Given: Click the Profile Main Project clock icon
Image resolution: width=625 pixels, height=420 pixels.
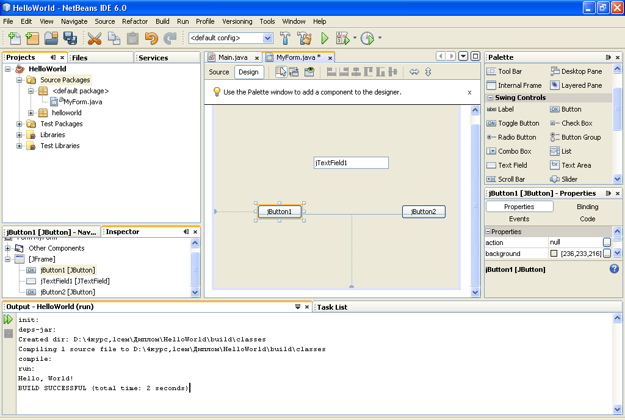Looking at the screenshot, I should point(367,38).
